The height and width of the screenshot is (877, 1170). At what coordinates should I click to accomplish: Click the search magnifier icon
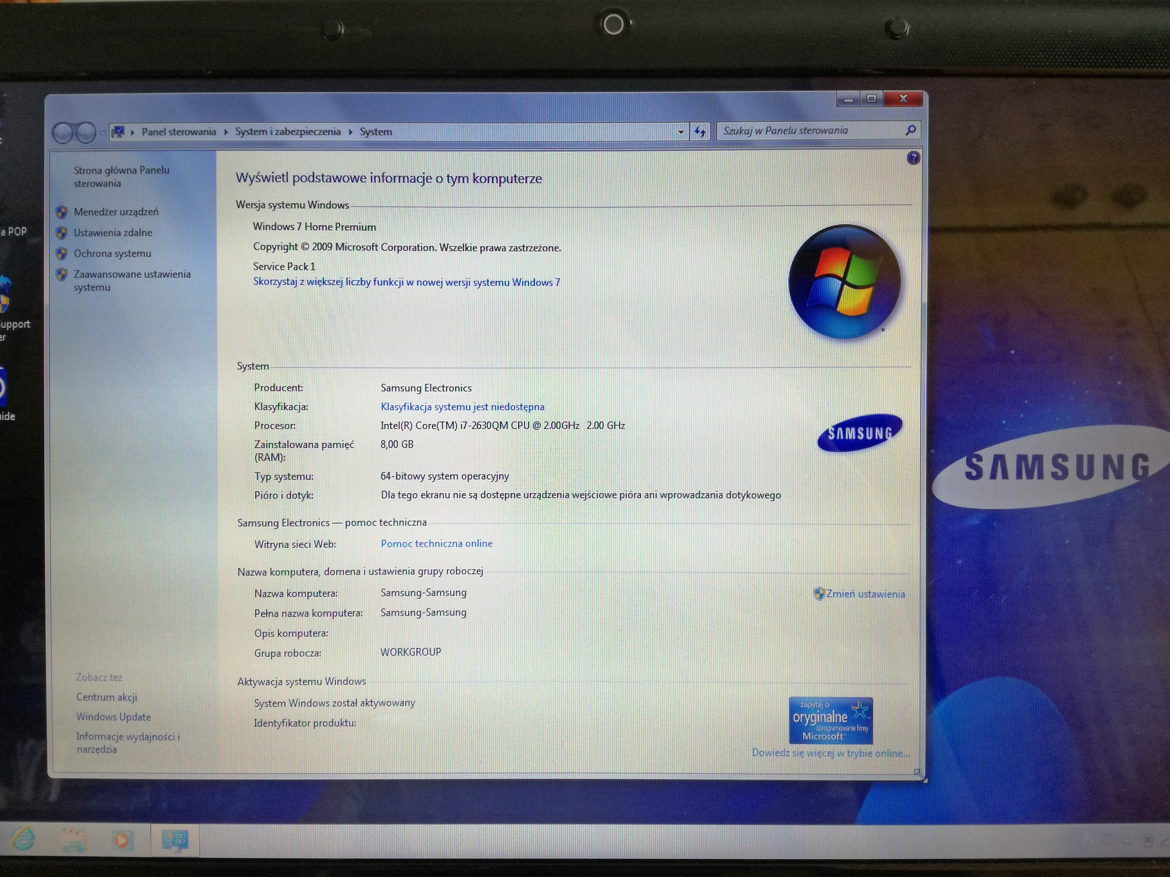[910, 130]
